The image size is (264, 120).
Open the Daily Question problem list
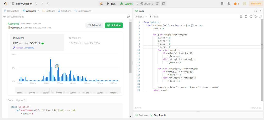22,4
